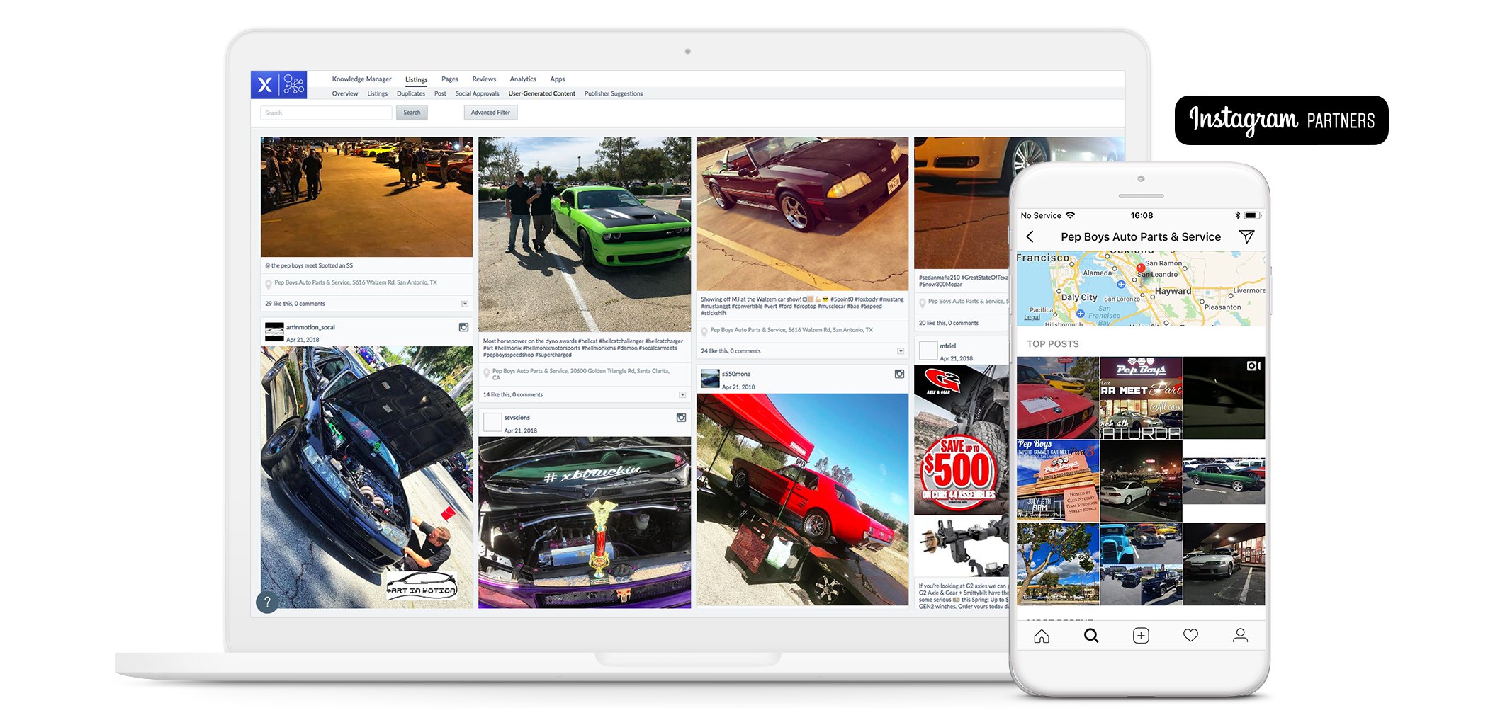This screenshot has height=708, width=1488.
Task: Click Instagram icon on artinmotion_socal post
Action: tap(463, 327)
